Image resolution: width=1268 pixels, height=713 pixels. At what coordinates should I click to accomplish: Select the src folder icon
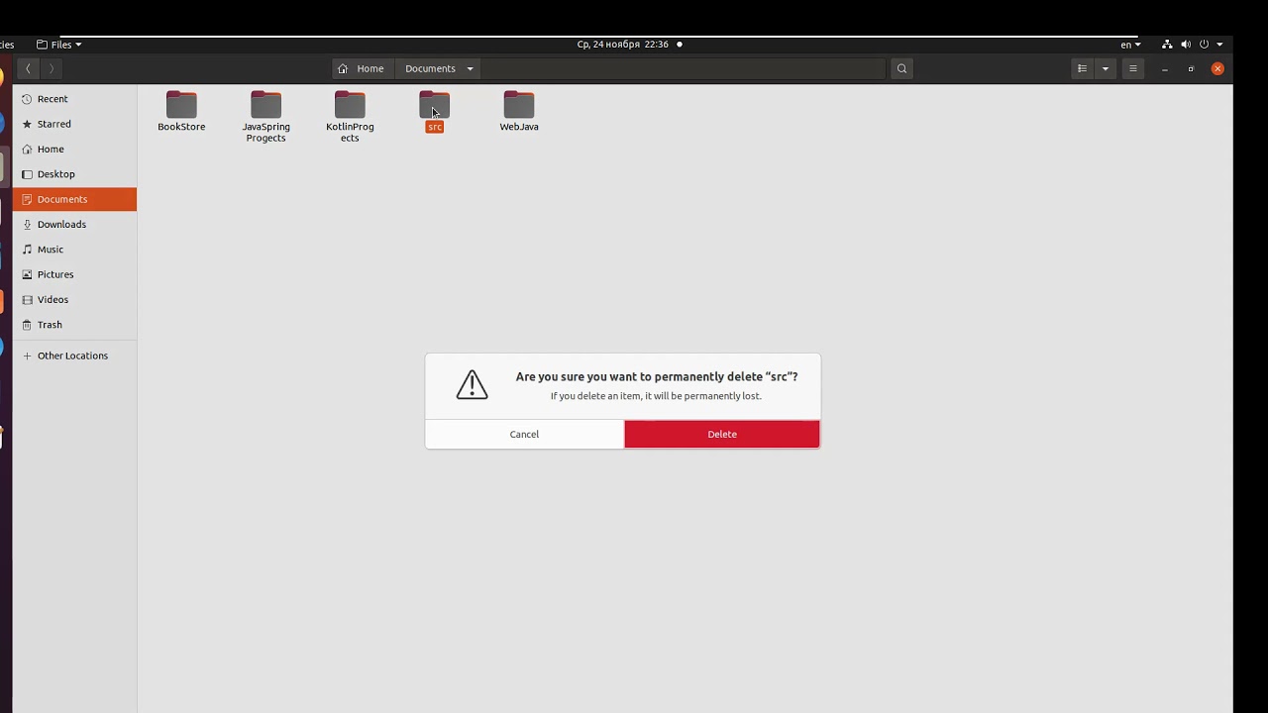tap(434, 104)
